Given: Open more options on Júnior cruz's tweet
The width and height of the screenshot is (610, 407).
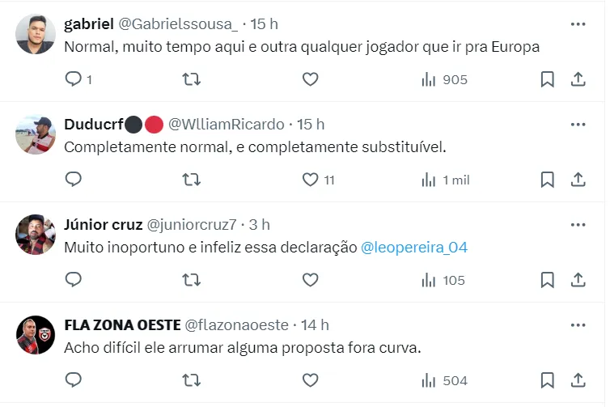Looking at the screenshot, I should tap(578, 225).
